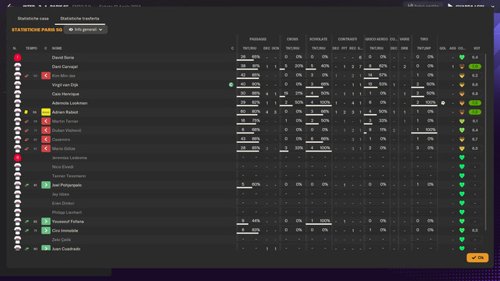Click David Soria's red goalkeeper shirt icon
Screen dimensions: 500x281
17,57
